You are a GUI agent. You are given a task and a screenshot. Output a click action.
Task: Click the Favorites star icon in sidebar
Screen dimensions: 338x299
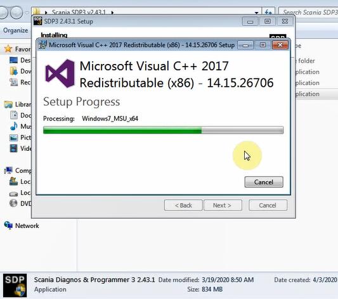point(8,49)
